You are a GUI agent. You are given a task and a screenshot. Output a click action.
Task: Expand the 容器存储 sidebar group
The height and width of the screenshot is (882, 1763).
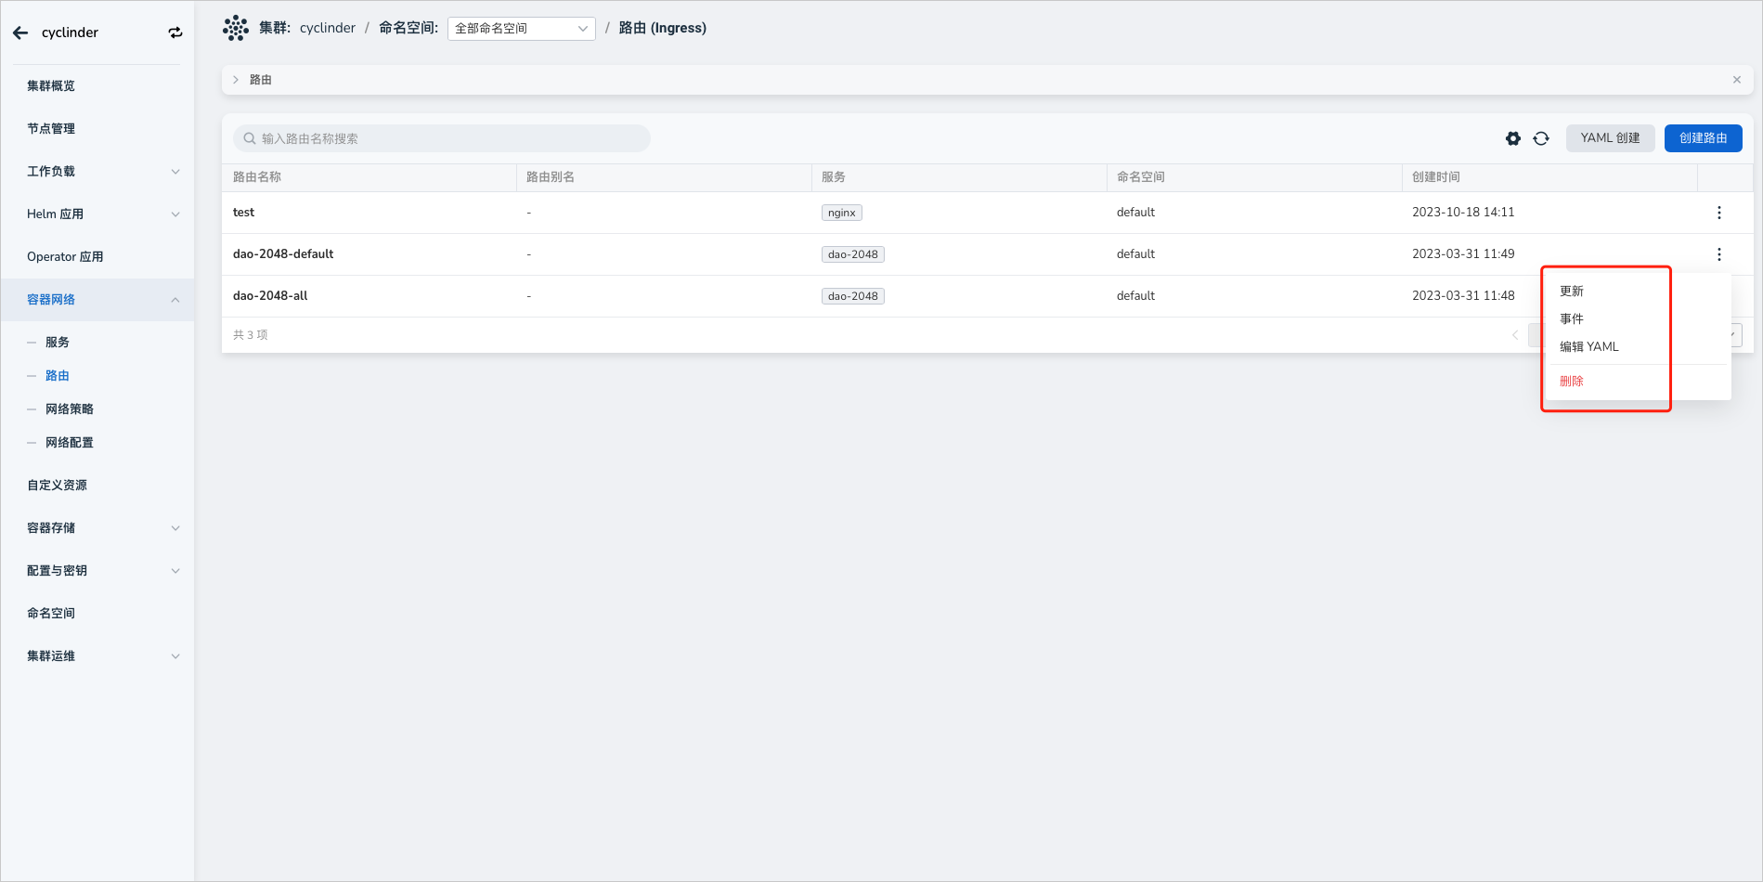[x=175, y=528]
